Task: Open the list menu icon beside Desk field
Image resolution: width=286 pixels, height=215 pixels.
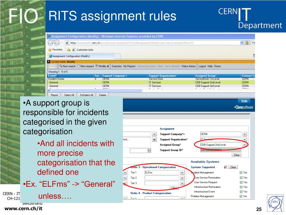Action: coord(154,139)
